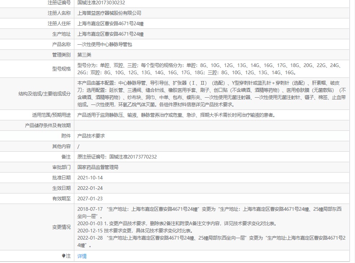Screen dimensions: 355x263
Task: Click the 附件 row label
Action: click(66, 136)
